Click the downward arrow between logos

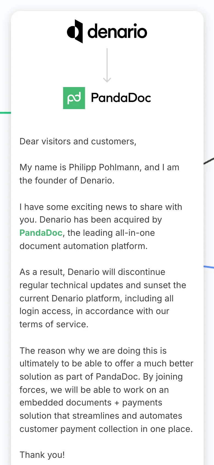(x=107, y=66)
